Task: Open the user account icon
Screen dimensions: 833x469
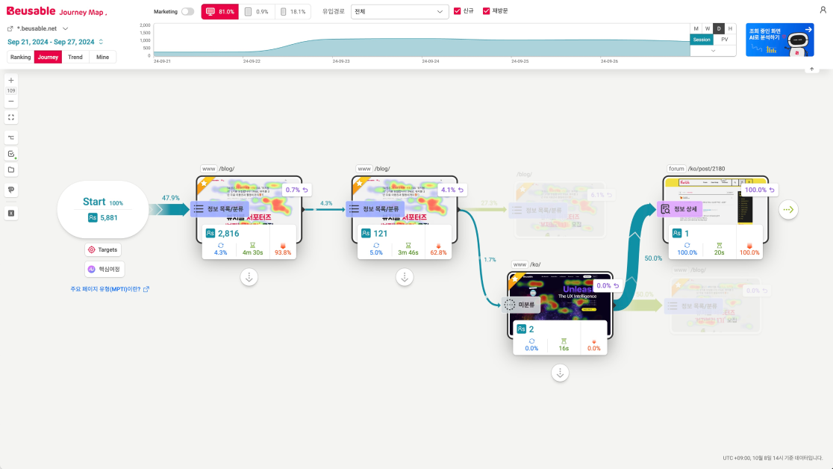Action: (x=823, y=10)
